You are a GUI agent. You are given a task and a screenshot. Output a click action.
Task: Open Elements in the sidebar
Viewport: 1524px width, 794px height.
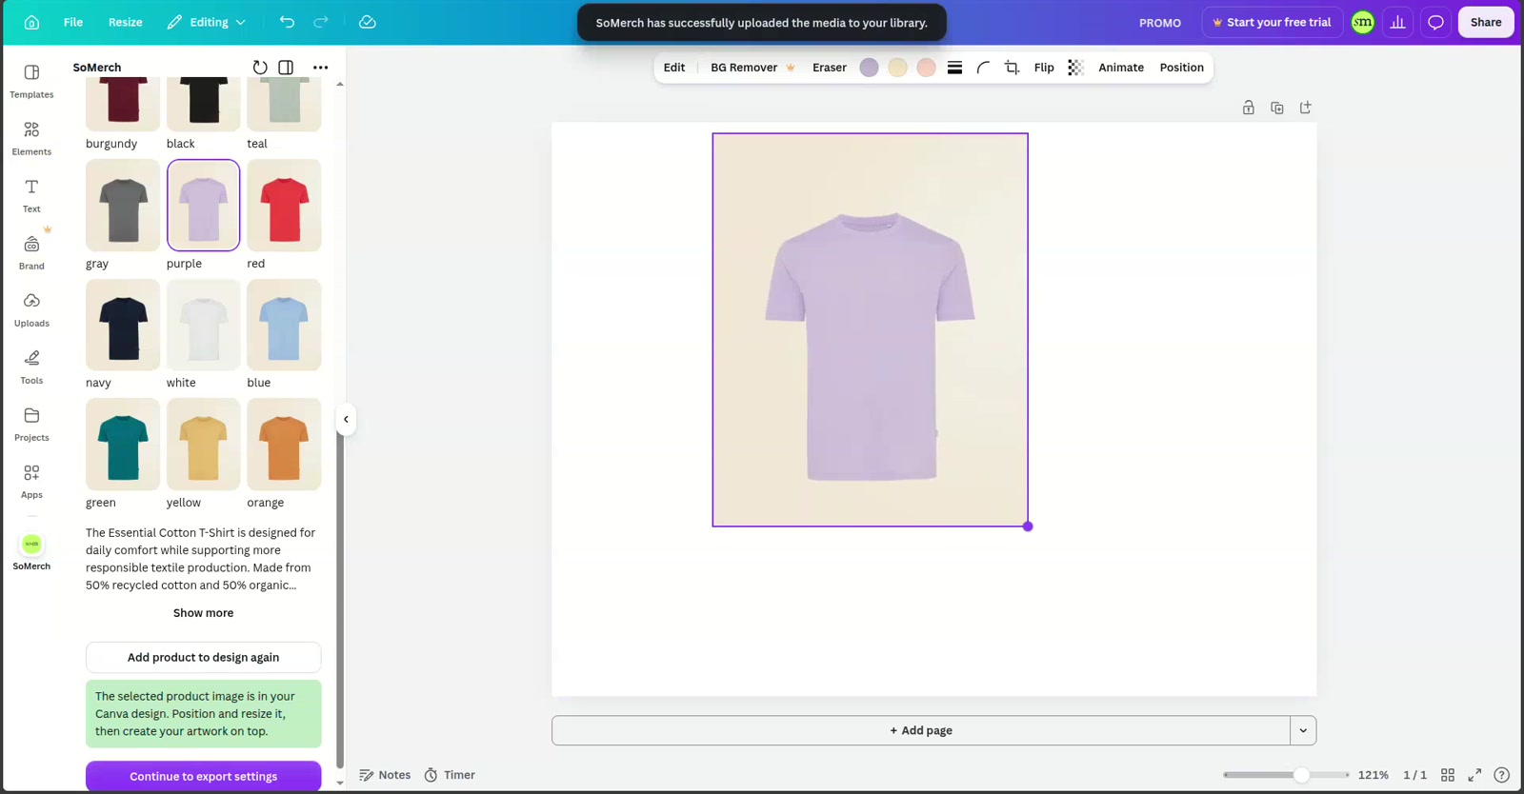click(31, 138)
